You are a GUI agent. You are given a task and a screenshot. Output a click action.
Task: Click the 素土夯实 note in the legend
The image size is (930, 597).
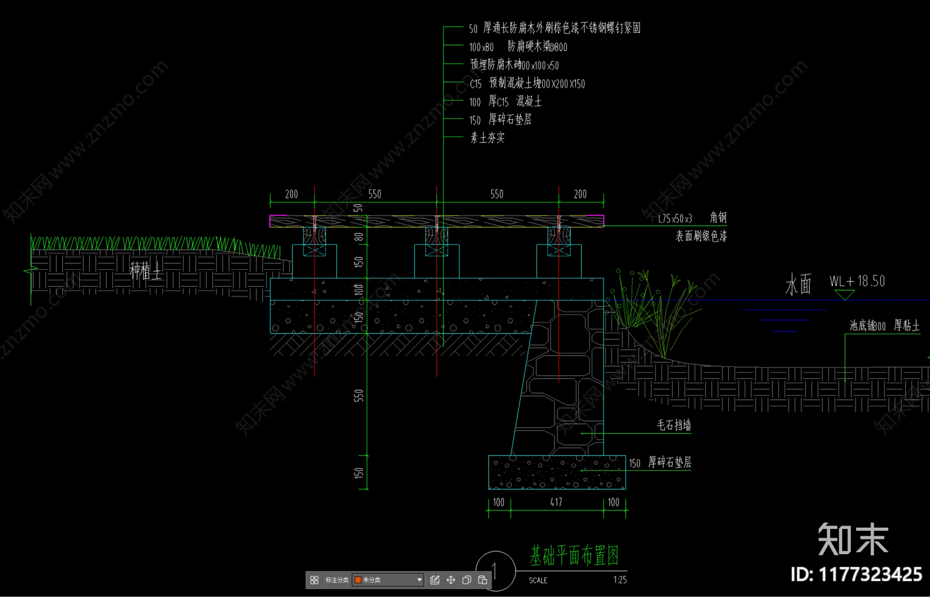point(488,138)
